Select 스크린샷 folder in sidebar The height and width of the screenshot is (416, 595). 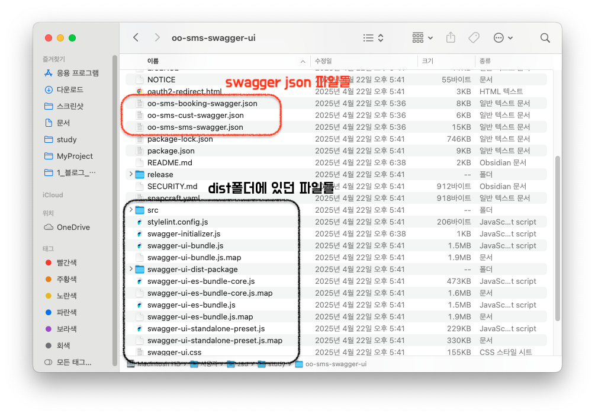click(x=64, y=107)
